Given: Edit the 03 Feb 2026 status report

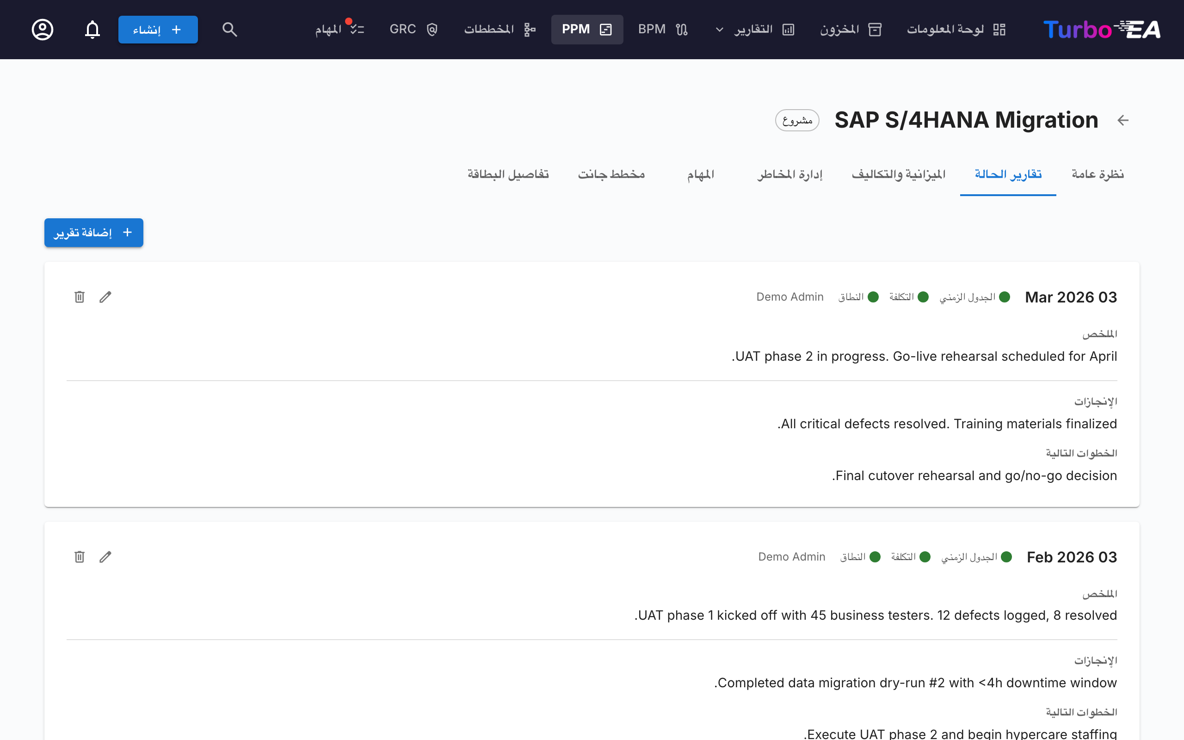Looking at the screenshot, I should click(x=105, y=557).
